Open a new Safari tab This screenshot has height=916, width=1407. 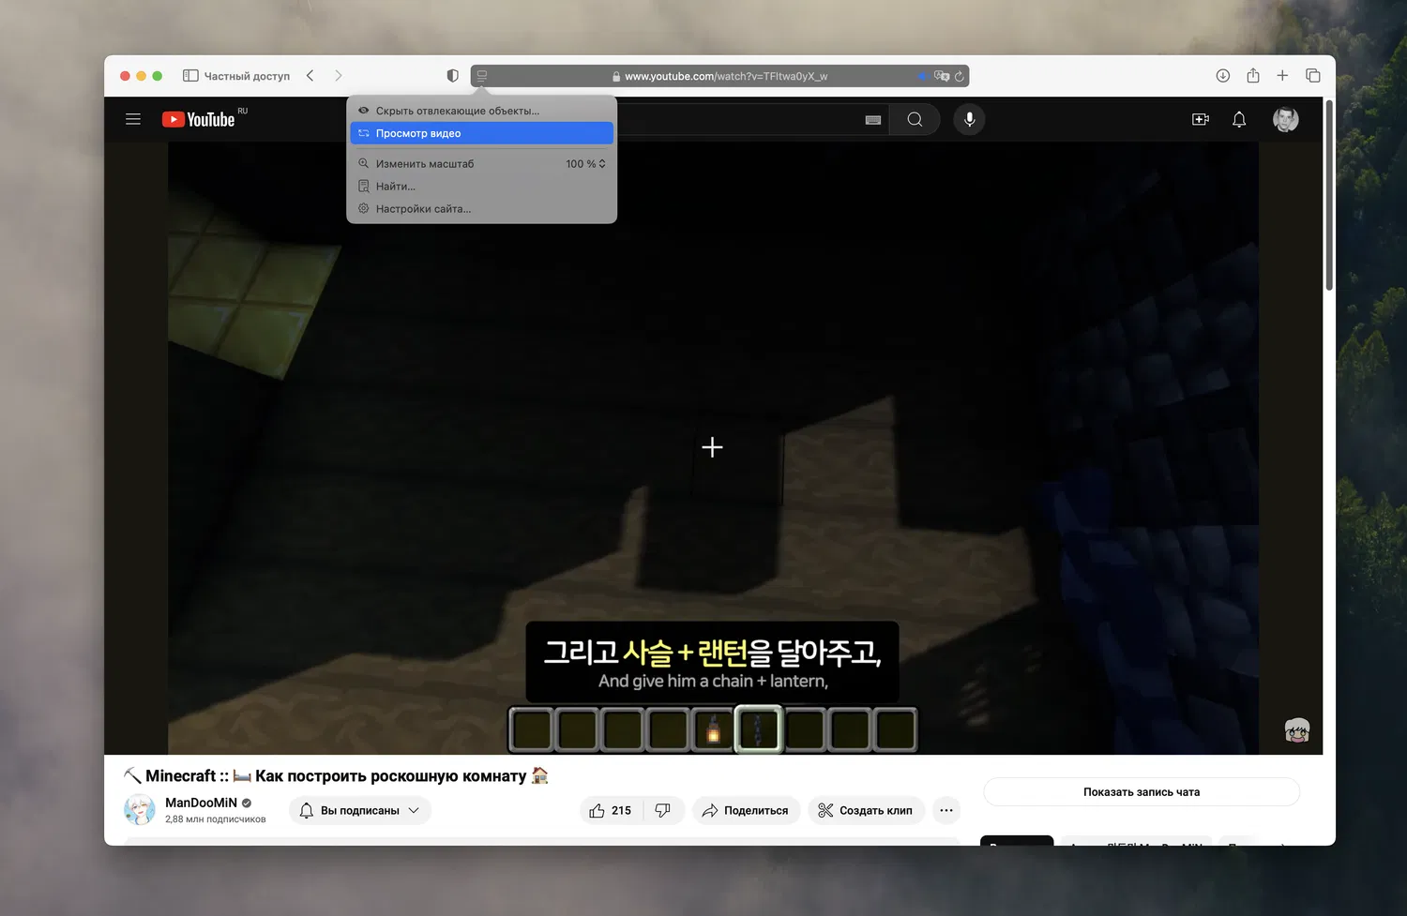[1282, 76]
